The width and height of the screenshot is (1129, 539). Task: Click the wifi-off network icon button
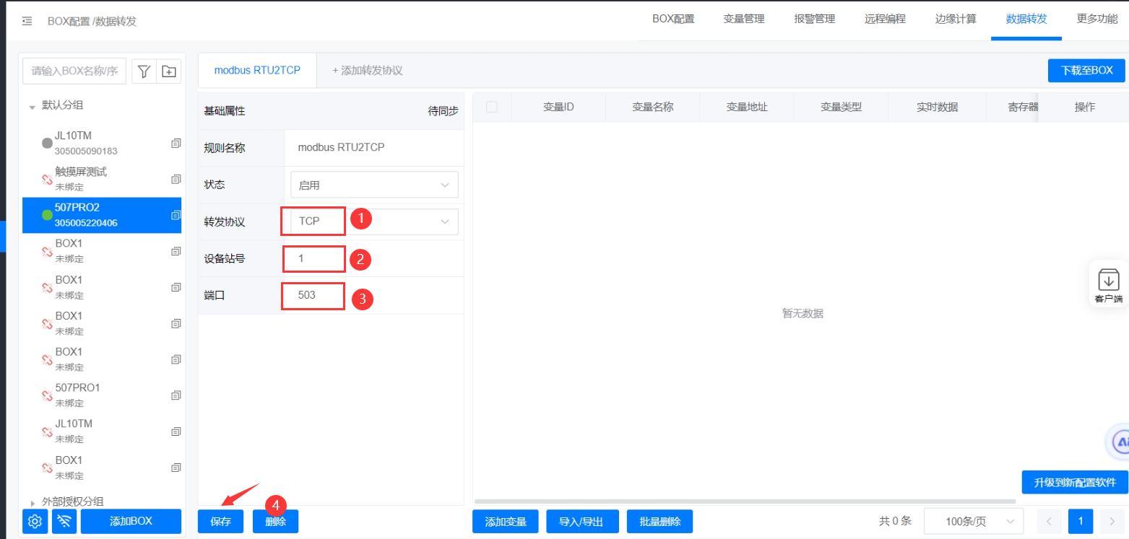(x=64, y=521)
